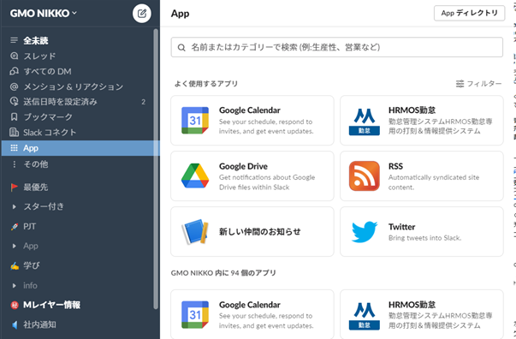The width and height of the screenshot is (516, 339).
Task: Click the sidebar vertical scrollbar
Action: click(x=156, y=169)
